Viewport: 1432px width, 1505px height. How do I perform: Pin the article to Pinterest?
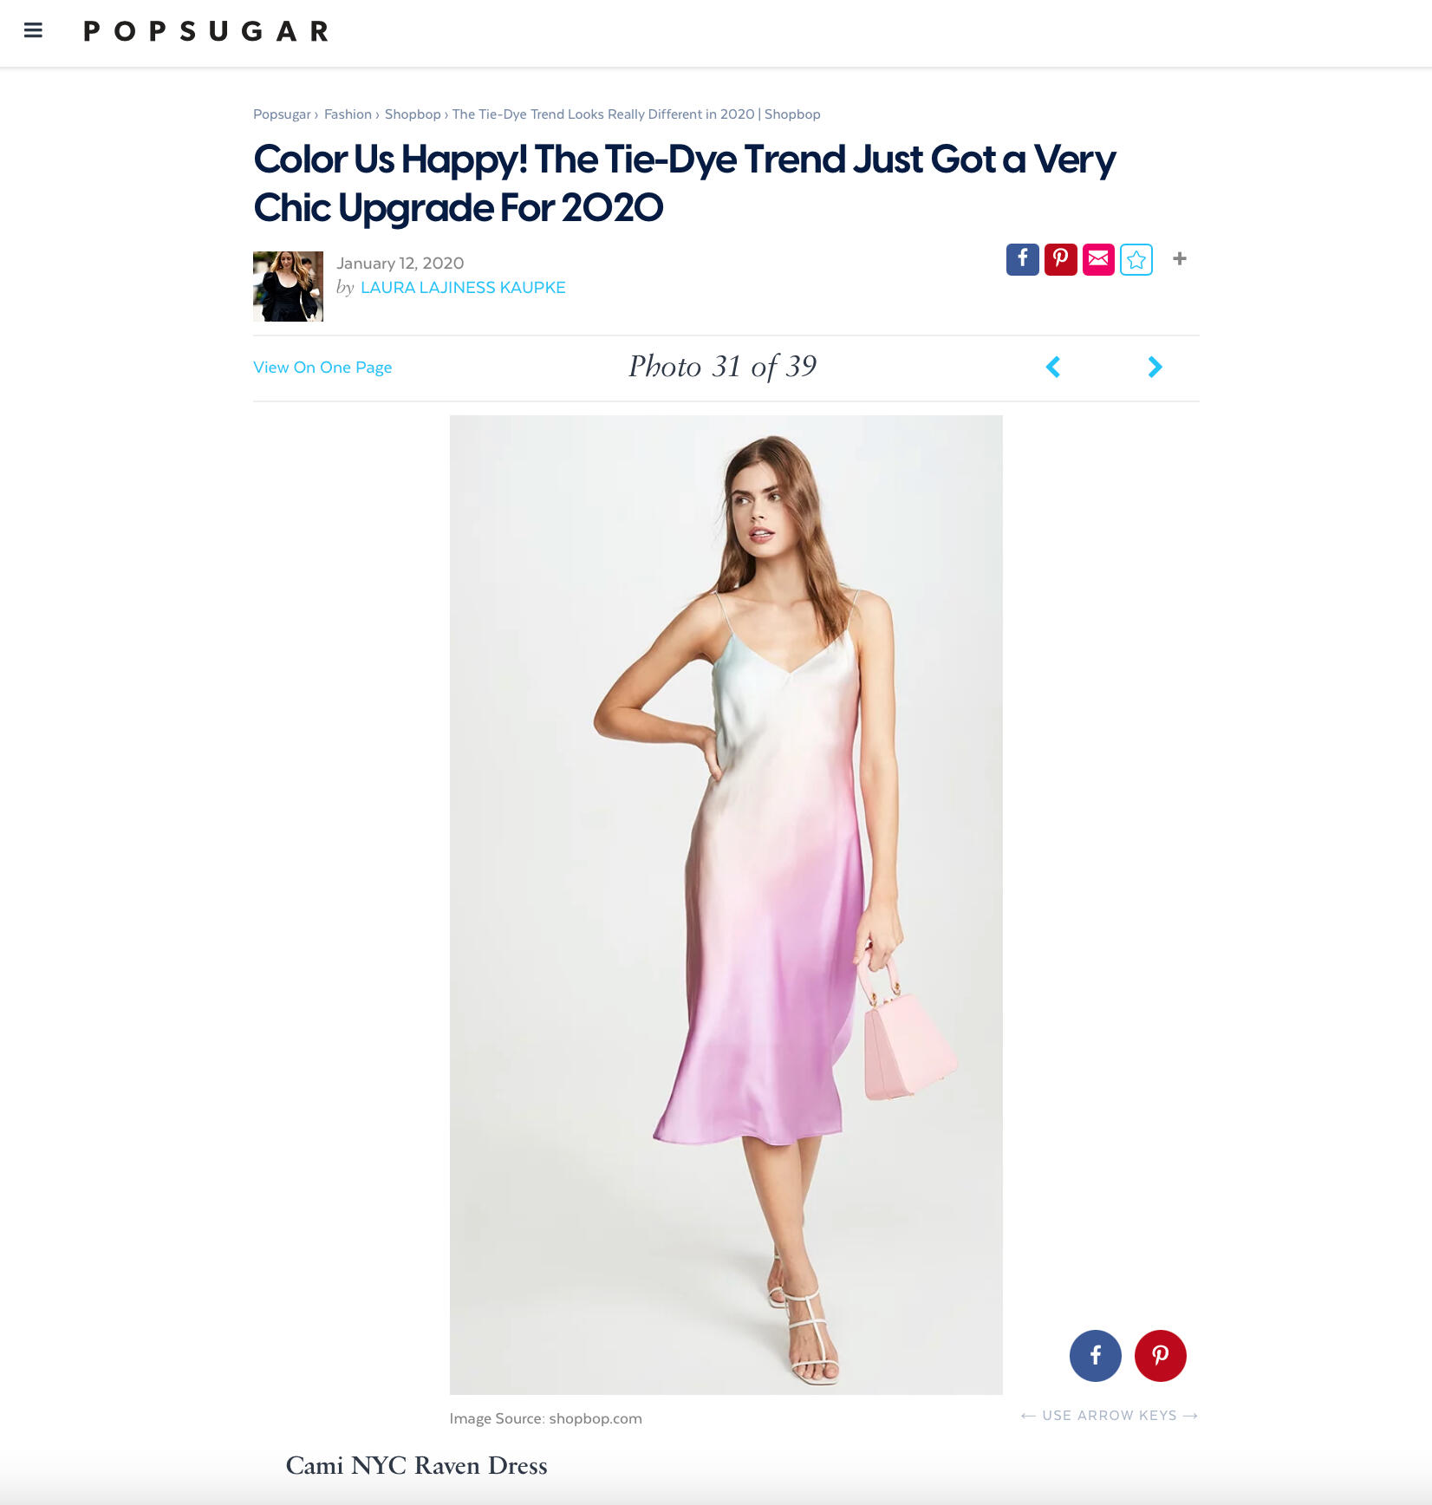1060,259
